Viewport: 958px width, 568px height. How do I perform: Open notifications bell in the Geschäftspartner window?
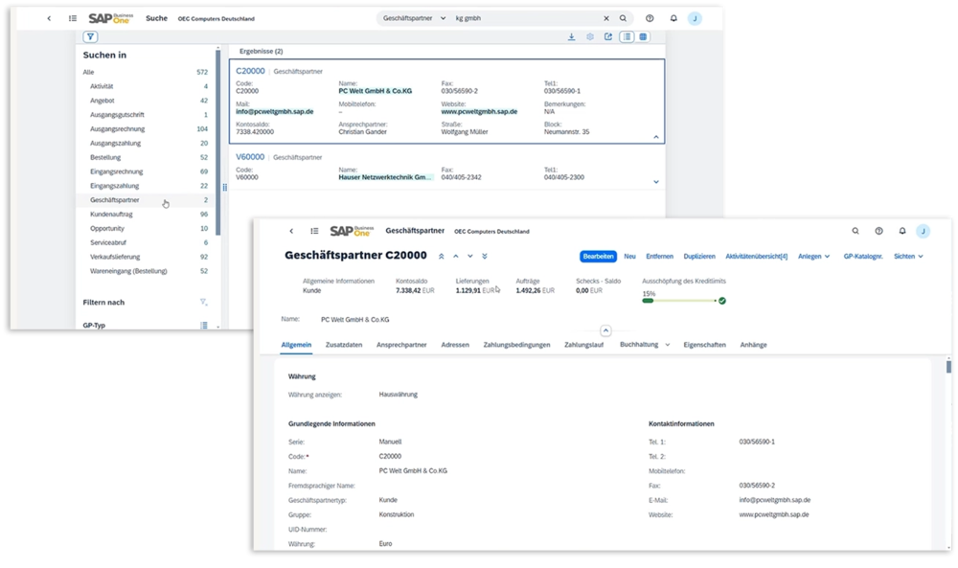(x=901, y=231)
